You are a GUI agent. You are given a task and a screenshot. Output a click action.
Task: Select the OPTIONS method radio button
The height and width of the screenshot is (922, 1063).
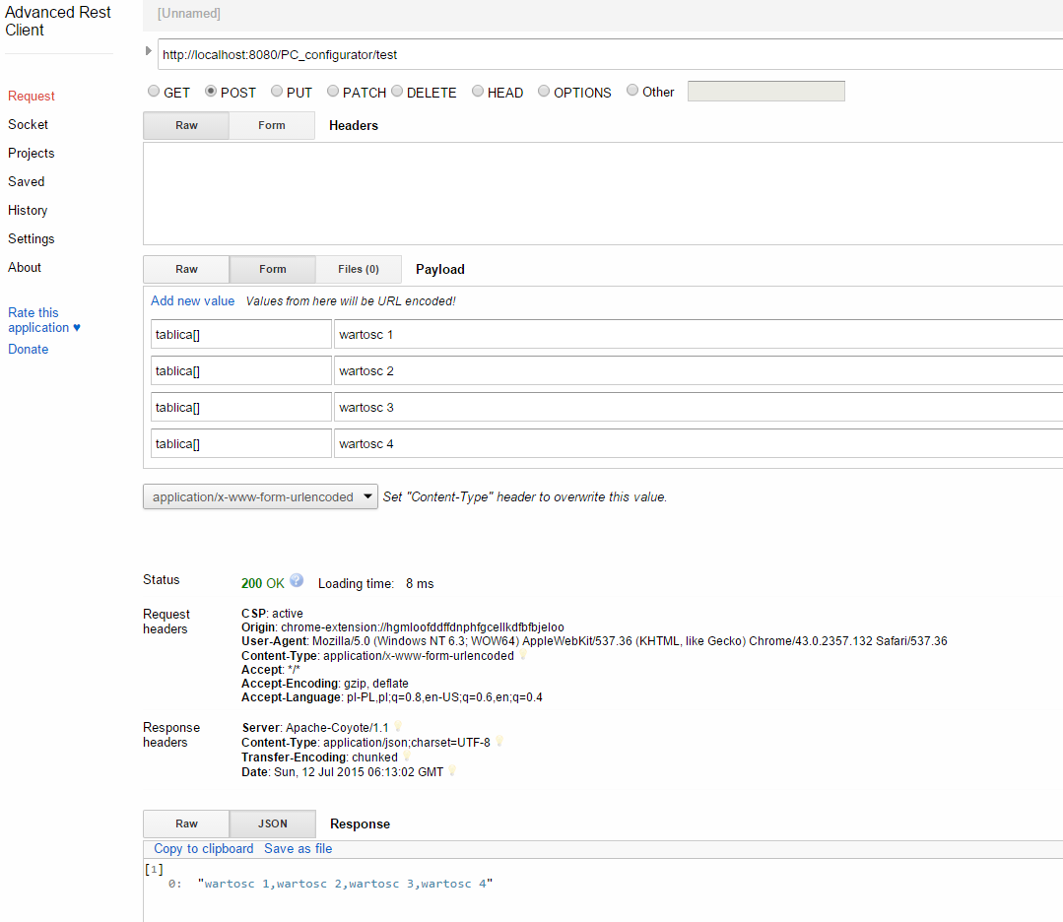click(544, 91)
